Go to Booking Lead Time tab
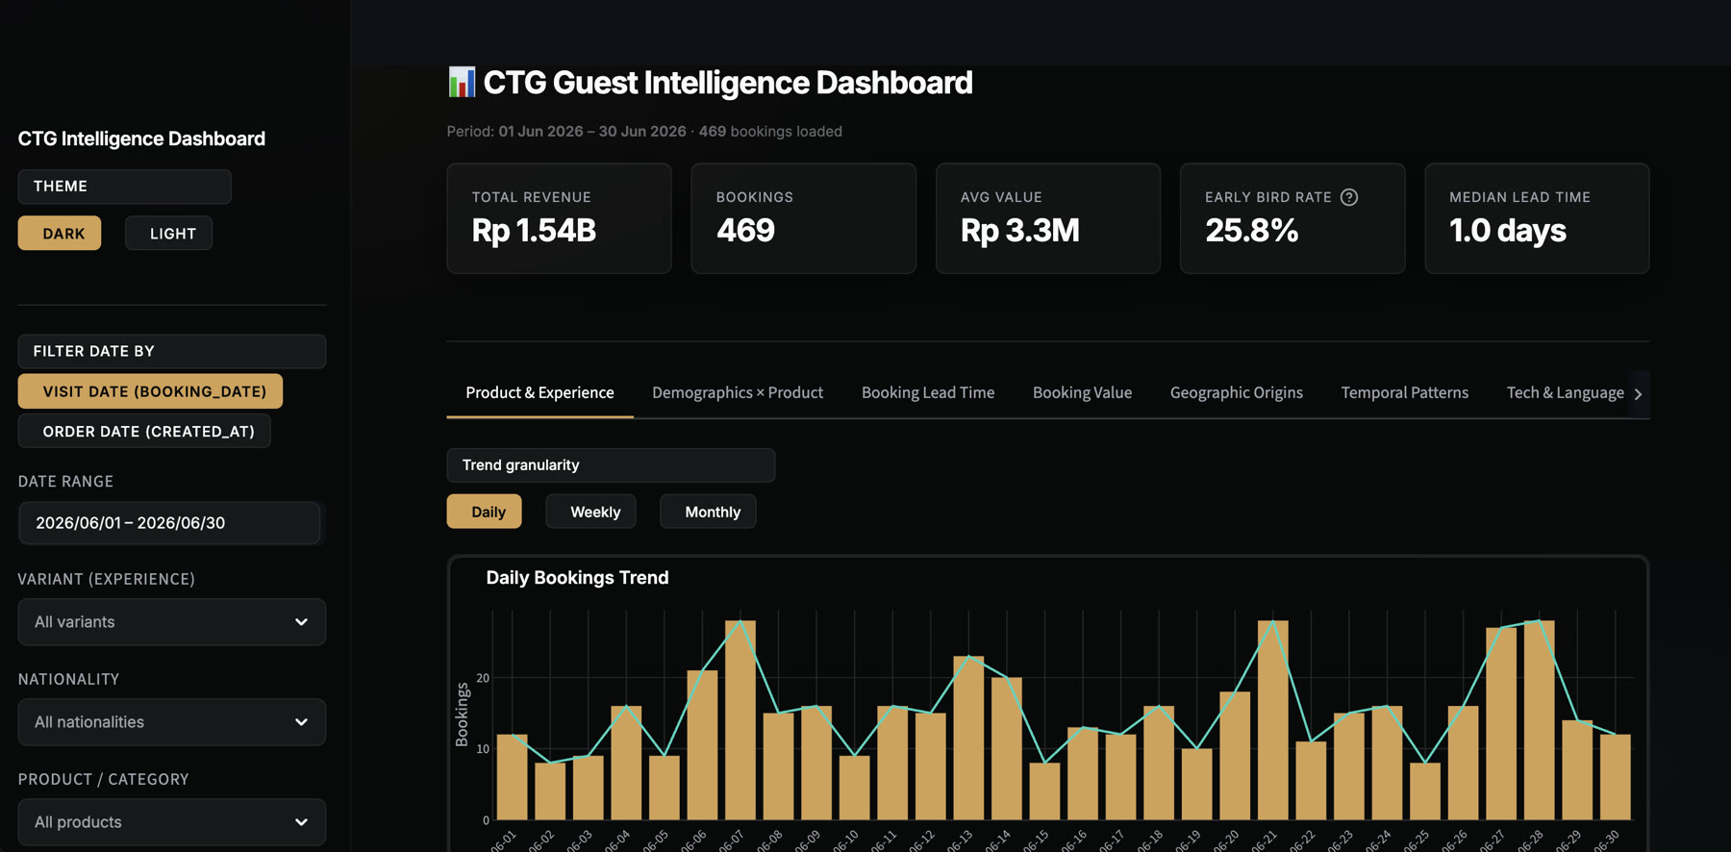1731x852 pixels. click(x=928, y=392)
